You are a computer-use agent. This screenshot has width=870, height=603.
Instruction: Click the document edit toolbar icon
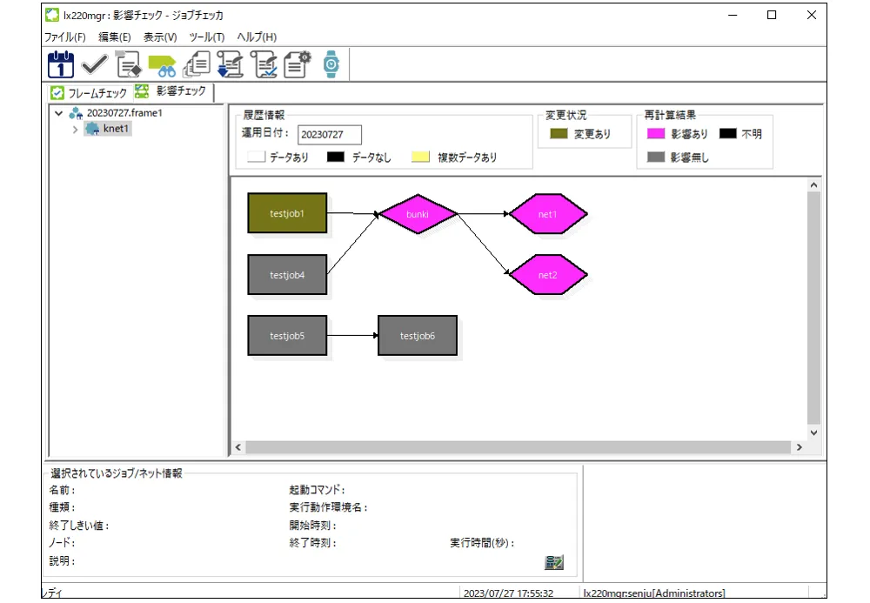(x=128, y=64)
